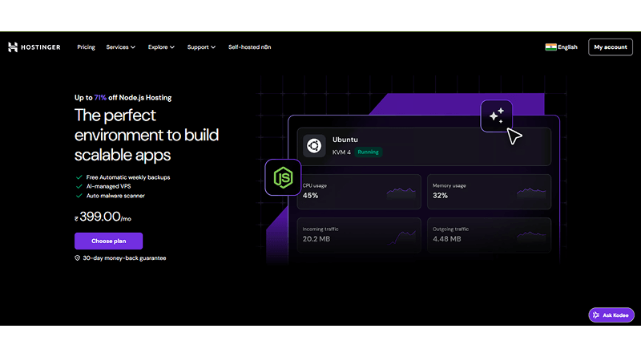This screenshot has width=641, height=357.
Task: Click the checkmark beside AI-managed VPS
Action: tap(79, 186)
